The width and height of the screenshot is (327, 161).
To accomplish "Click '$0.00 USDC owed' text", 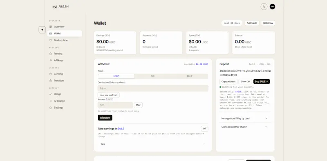I will (243, 47).
